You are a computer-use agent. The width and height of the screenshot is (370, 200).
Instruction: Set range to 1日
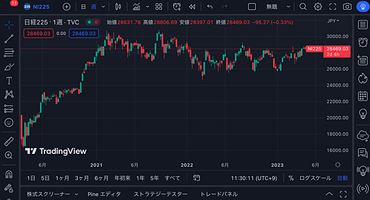pos(31,178)
